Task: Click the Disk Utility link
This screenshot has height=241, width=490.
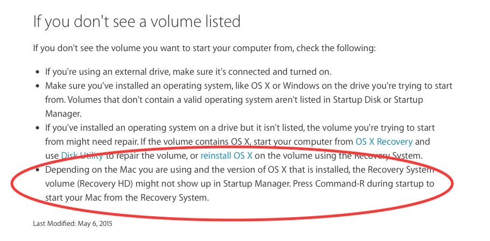Action: coord(80,156)
